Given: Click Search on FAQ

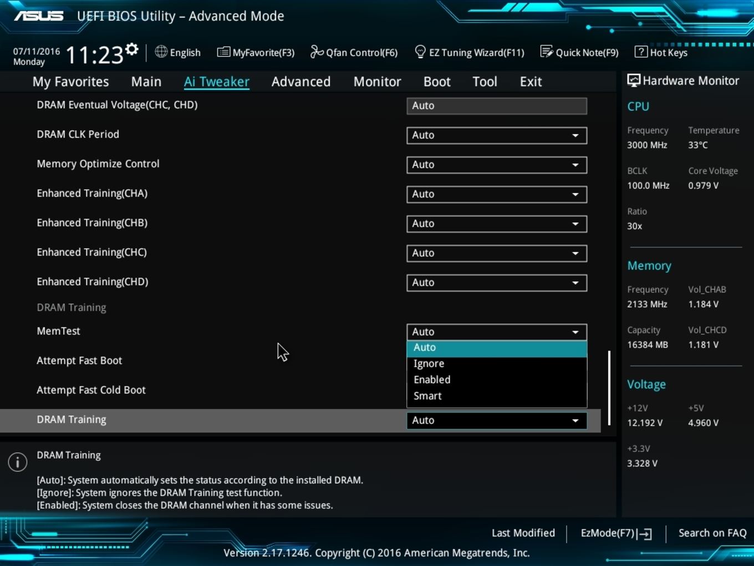Looking at the screenshot, I should (x=712, y=533).
